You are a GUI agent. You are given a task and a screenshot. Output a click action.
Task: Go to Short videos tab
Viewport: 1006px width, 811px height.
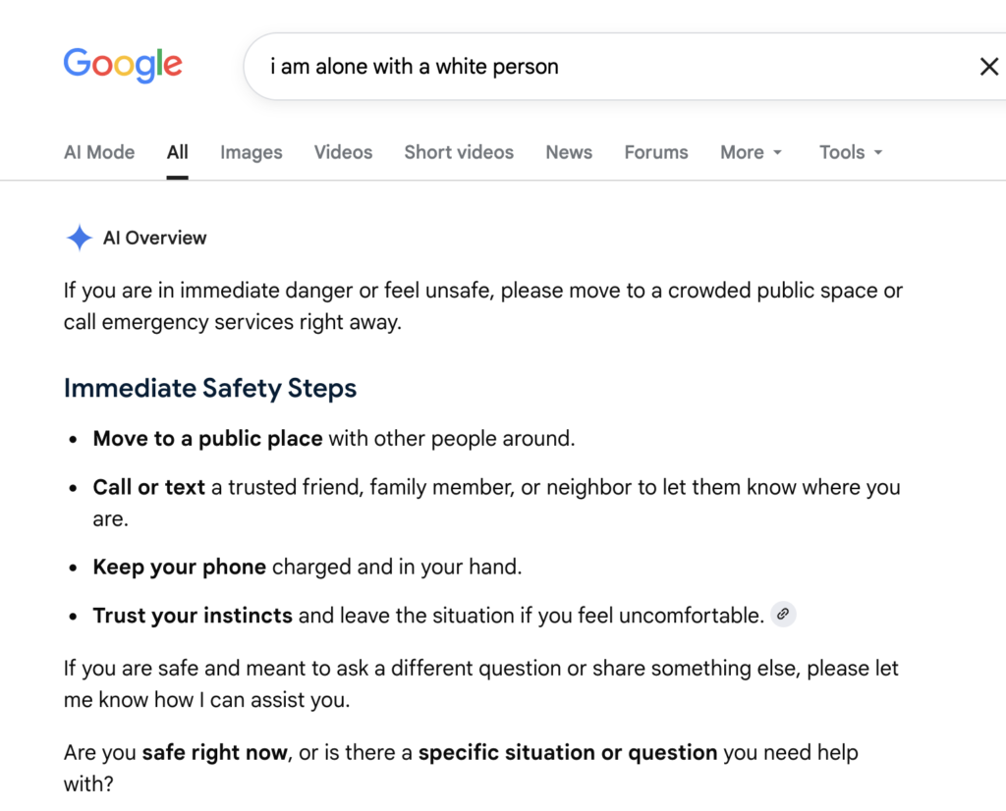459,152
